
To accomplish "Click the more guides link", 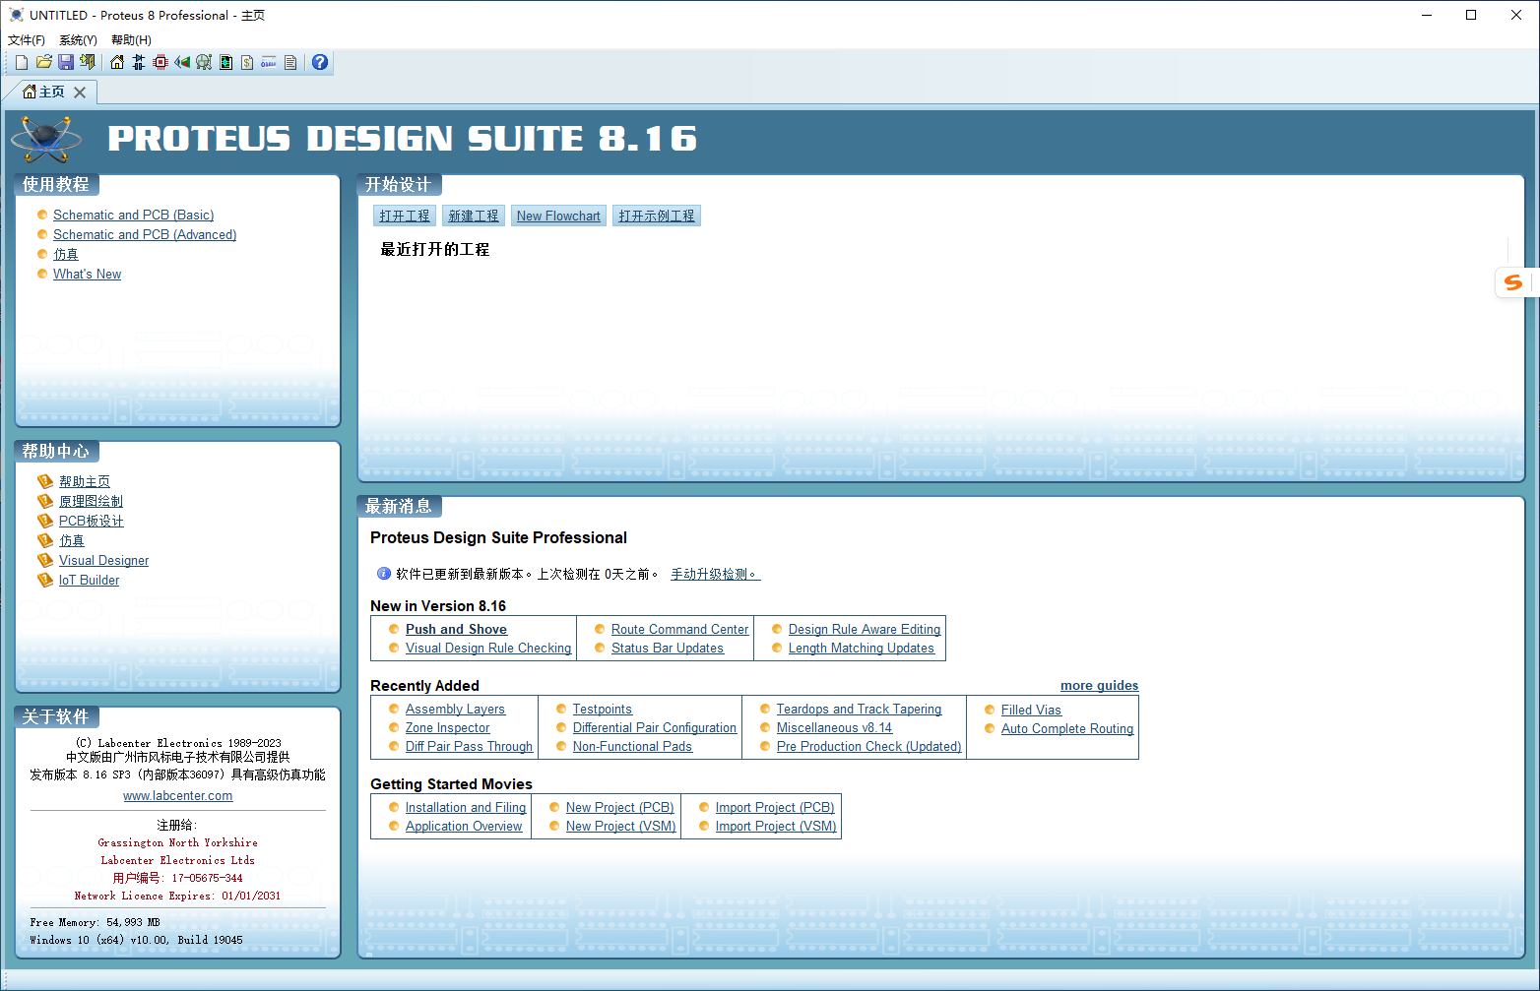I will (x=1099, y=686).
